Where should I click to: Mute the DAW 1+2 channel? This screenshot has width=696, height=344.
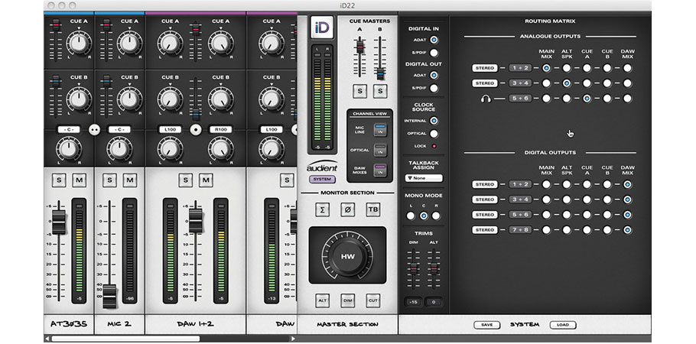coord(206,180)
